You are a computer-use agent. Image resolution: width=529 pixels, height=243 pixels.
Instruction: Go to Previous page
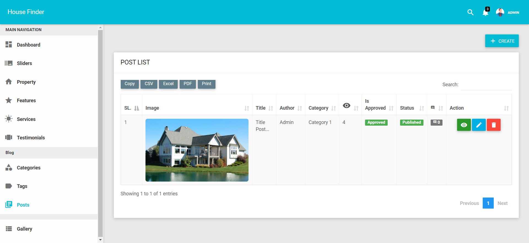(x=469, y=203)
